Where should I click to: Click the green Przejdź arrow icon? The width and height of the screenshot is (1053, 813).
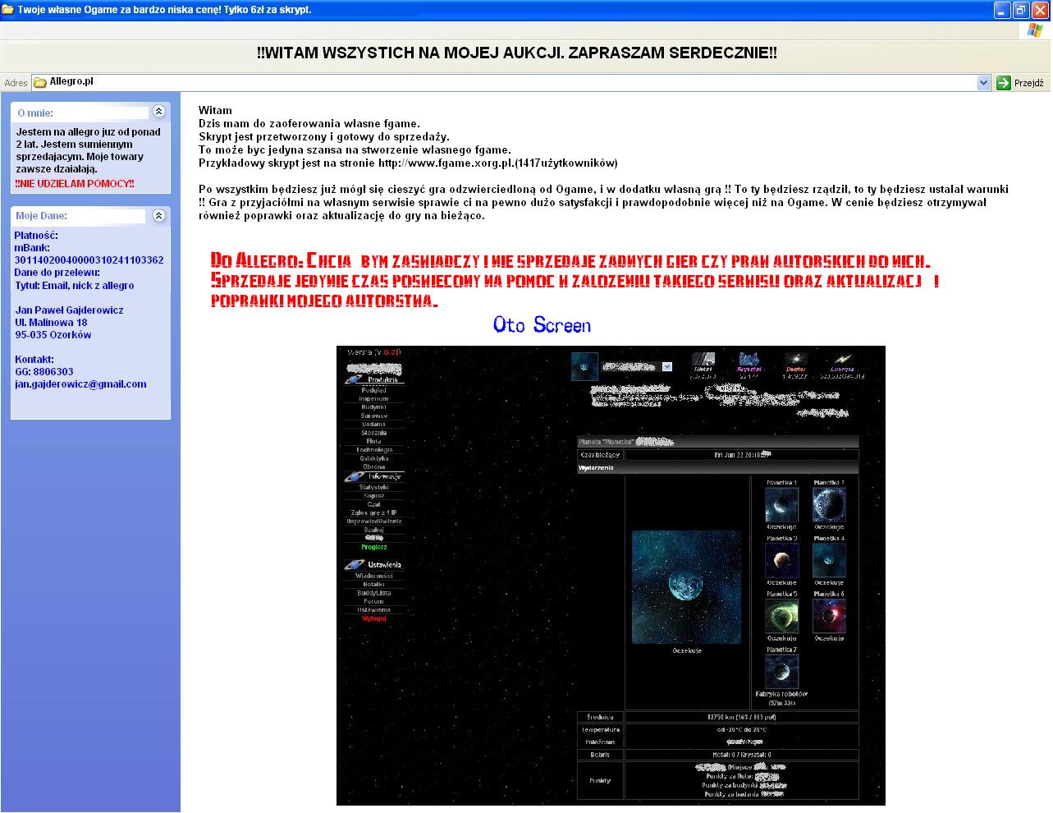pyautogui.click(x=1003, y=83)
